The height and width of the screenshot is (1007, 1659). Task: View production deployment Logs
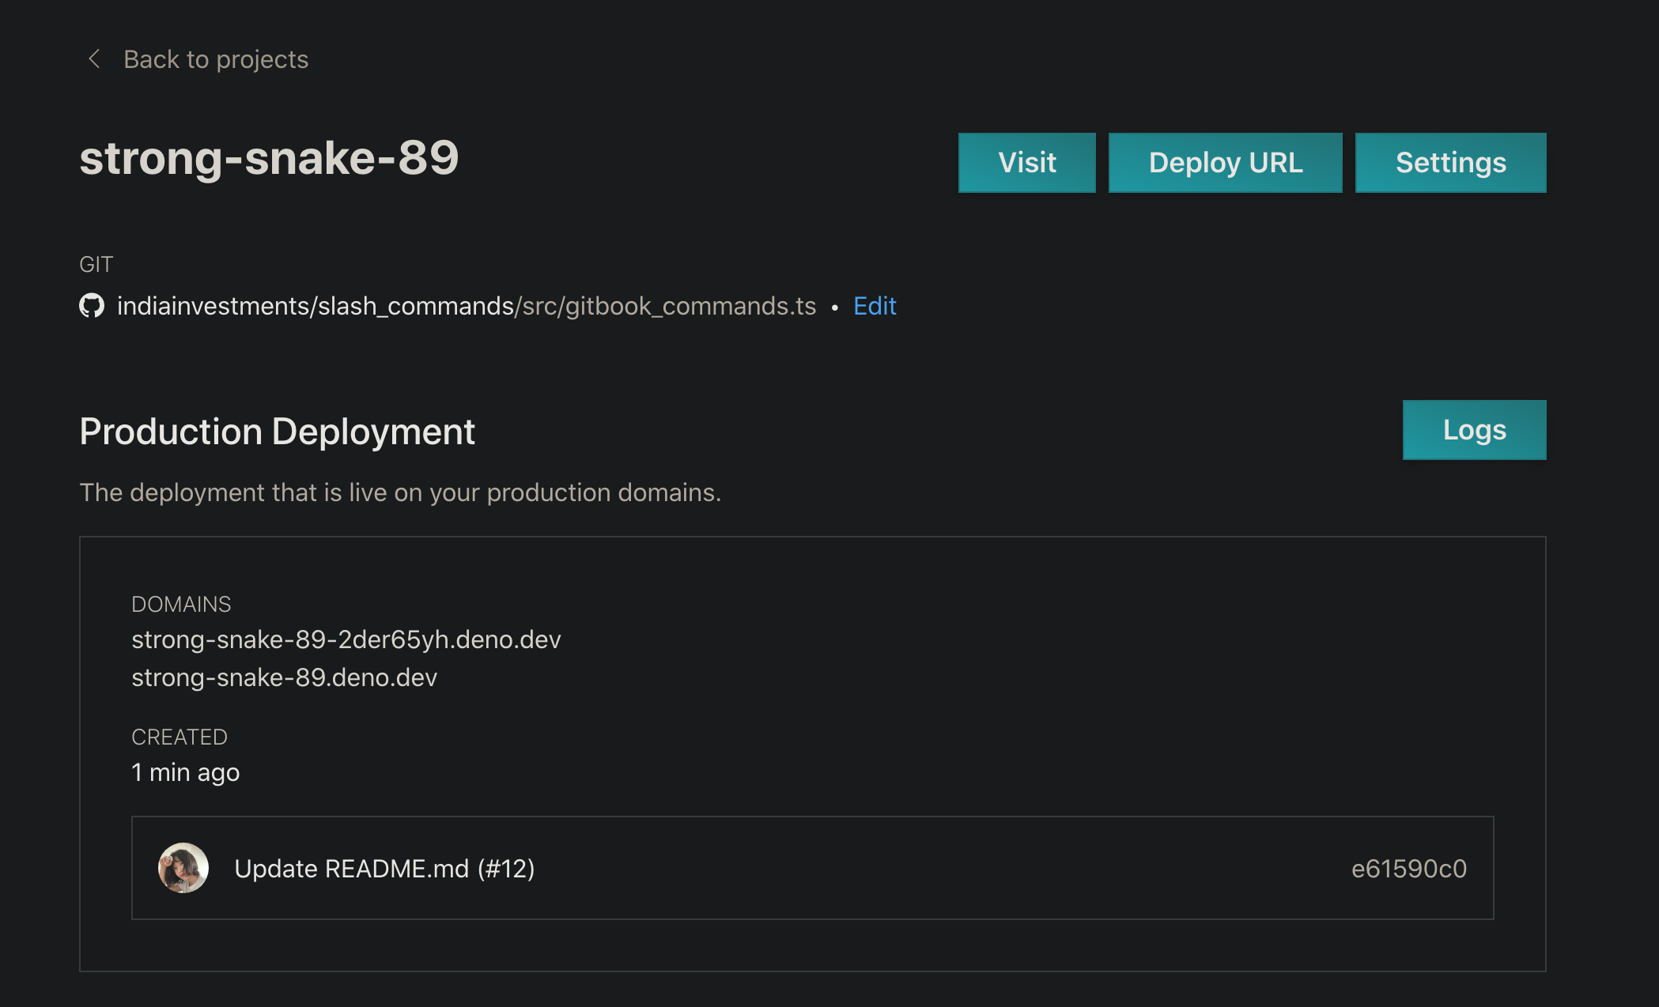pos(1474,430)
